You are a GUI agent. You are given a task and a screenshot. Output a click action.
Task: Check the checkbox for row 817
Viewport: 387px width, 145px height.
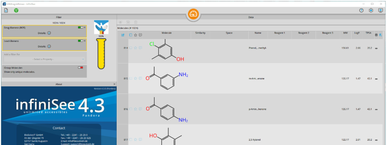[x=131, y=140]
